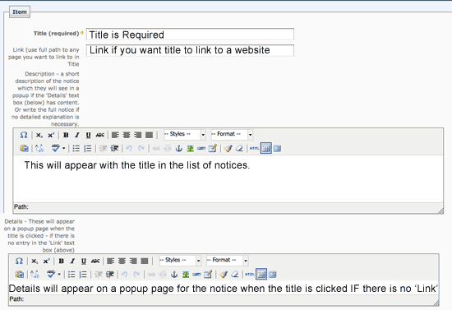Underline text in the Description editor
Viewport: 452px width, 310px height.
pos(88,135)
